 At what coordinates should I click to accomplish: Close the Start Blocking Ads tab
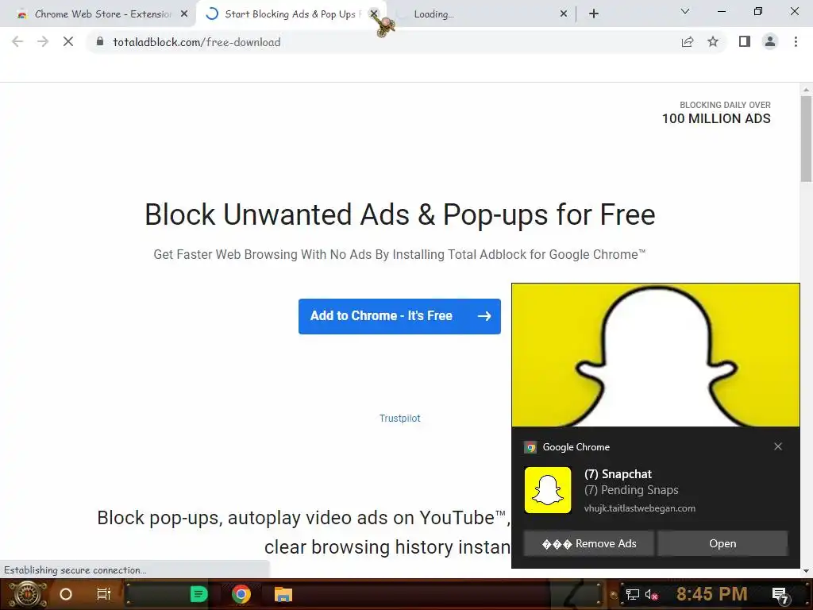(x=374, y=14)
